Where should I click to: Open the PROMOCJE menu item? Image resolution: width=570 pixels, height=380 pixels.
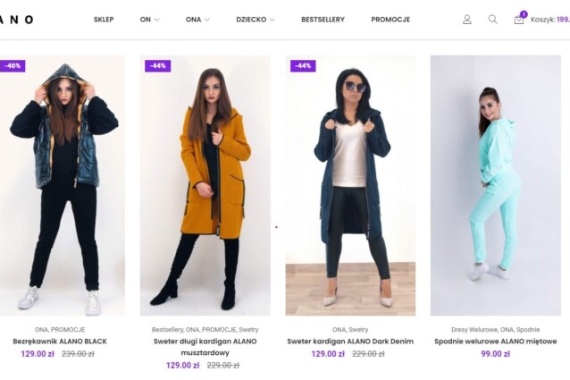[x=390, y=19]
